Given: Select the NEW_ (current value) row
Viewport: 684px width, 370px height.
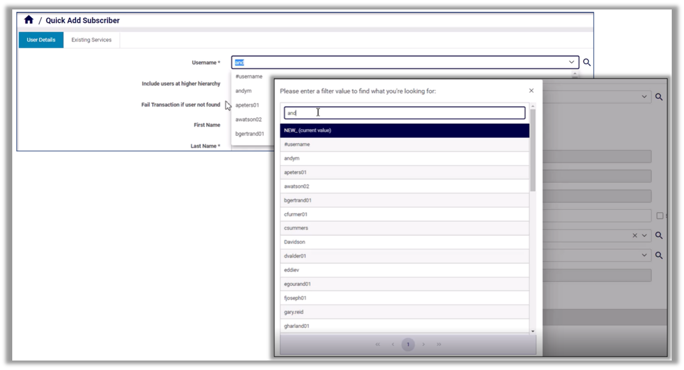Looking at the screenshot, I should click(x=404, y=130).
